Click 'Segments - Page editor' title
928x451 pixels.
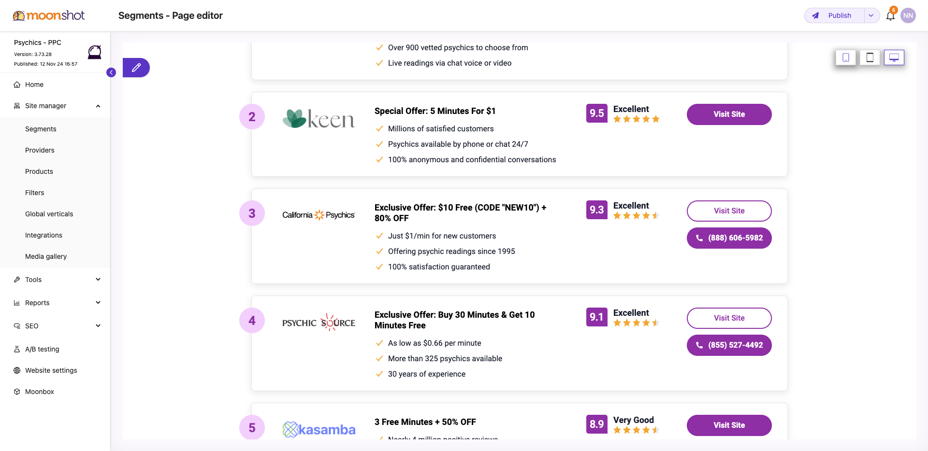[171, 15]
